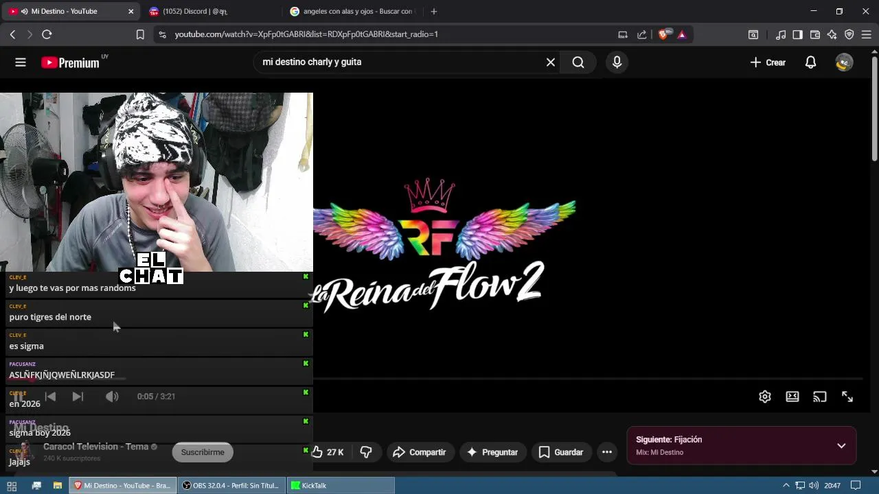Open the account avatar menu
Viewport: 879px width, 494px height.
coord(844,62)
